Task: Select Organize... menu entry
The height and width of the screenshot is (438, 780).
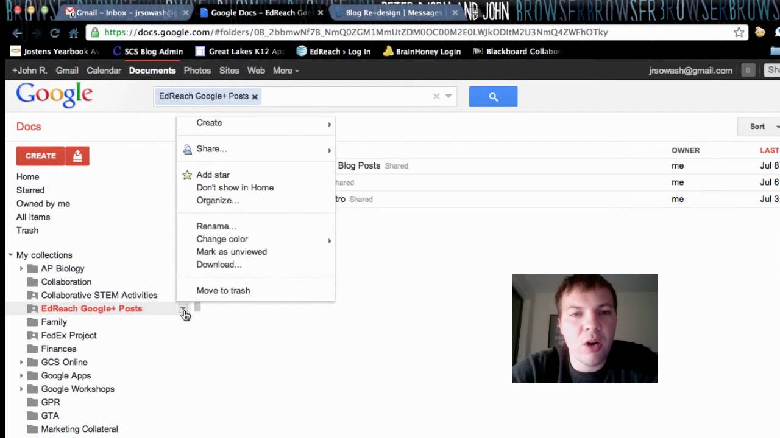Action: [255, 200]
